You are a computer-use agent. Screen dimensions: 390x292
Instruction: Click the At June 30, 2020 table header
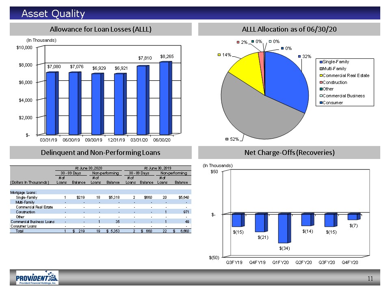pyautogui.click(x=89, y=168)
